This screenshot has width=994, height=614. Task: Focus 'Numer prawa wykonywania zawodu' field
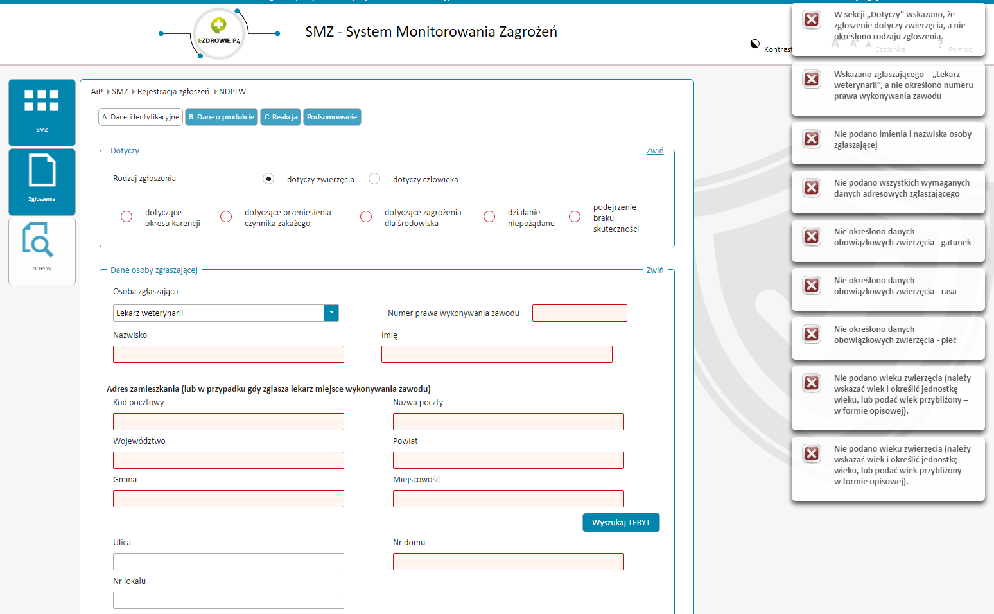tap(580, 313)
